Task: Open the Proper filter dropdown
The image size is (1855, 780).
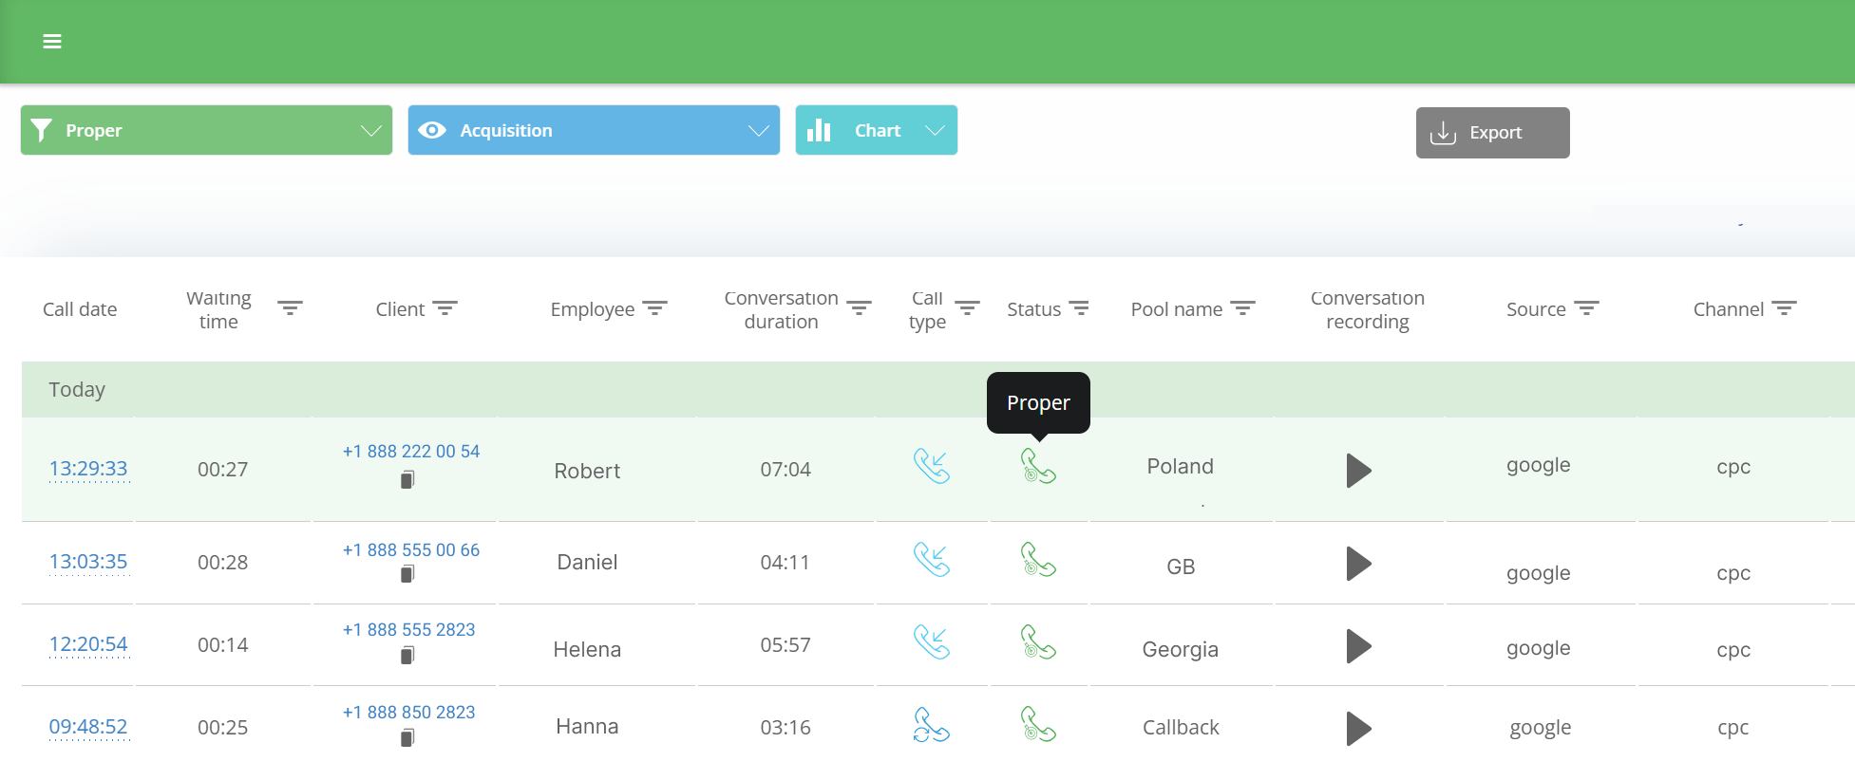Action: 206,130
